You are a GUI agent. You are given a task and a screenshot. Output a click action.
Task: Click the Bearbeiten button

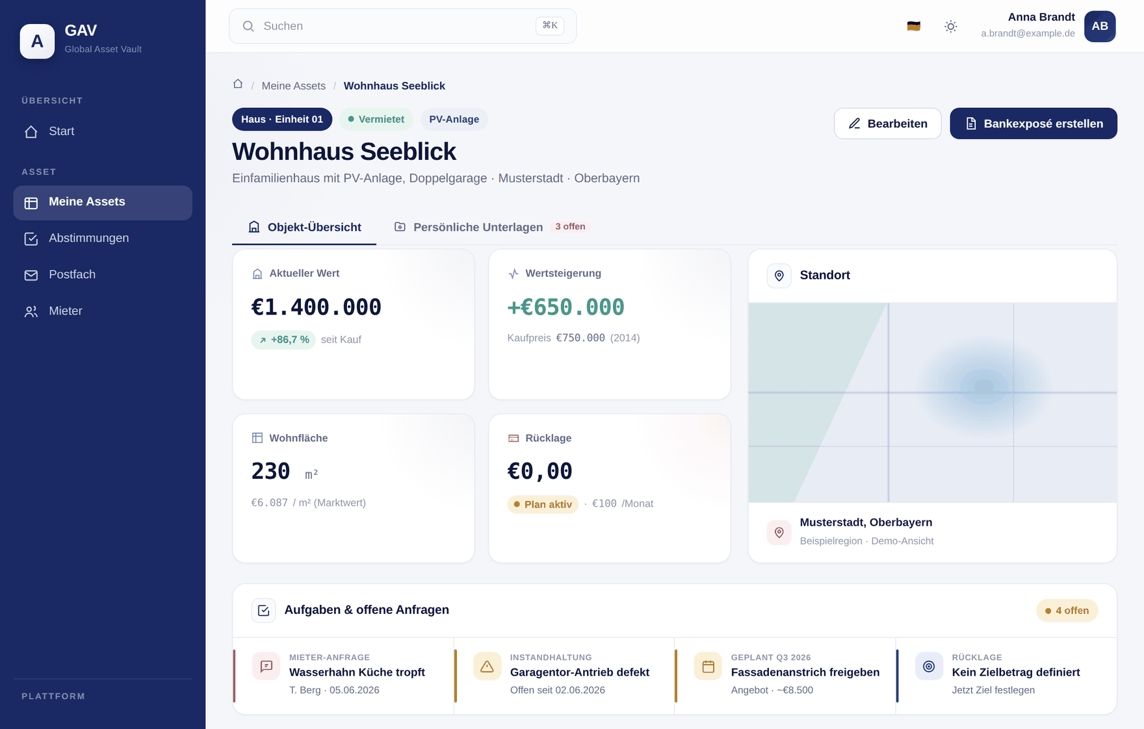(x=887, y=123)
